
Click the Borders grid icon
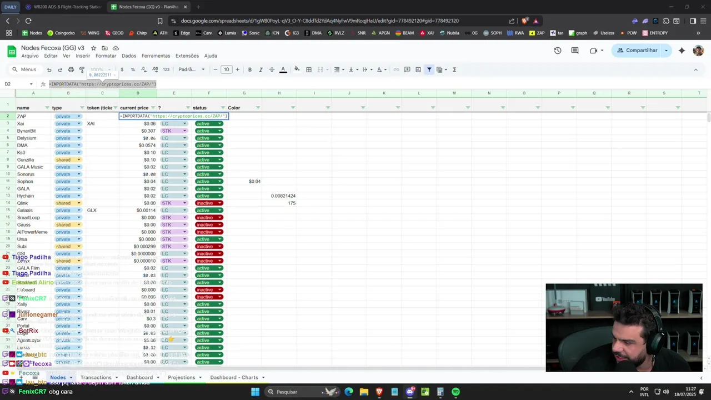click(309, 69)
